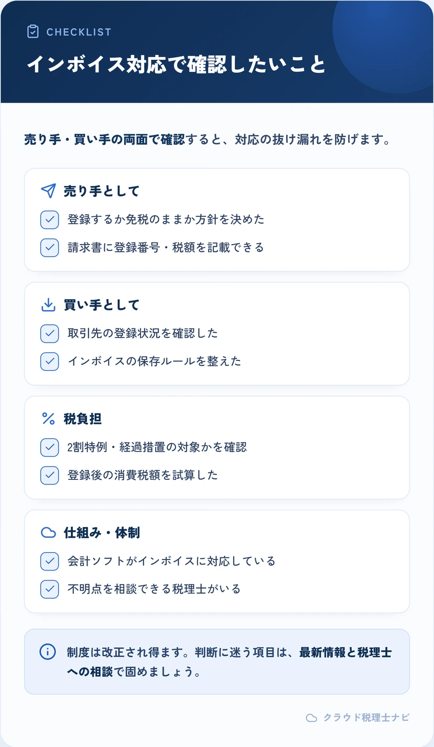Click the info icon in the note box
Image resolution: width=434 pixels, height=747 pixels.
(48, 652)
